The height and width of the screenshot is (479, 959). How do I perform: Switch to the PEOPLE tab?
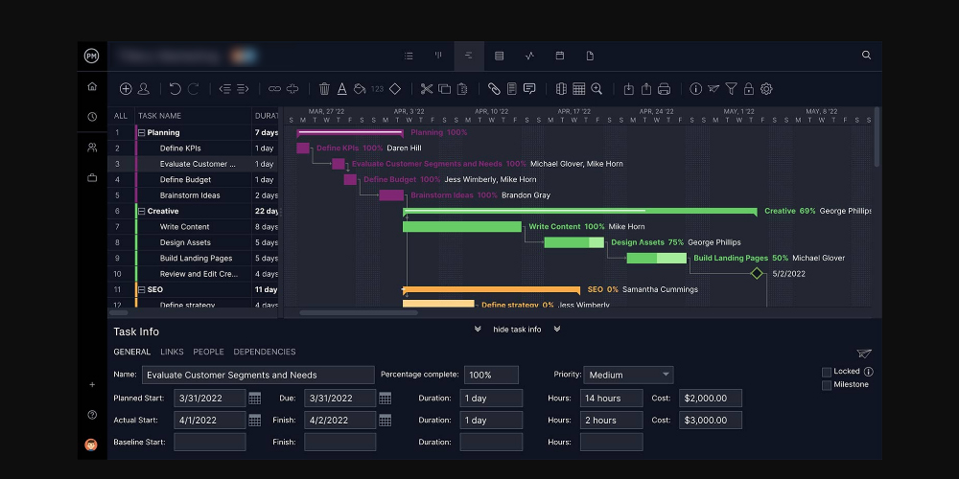click(208, 352)
